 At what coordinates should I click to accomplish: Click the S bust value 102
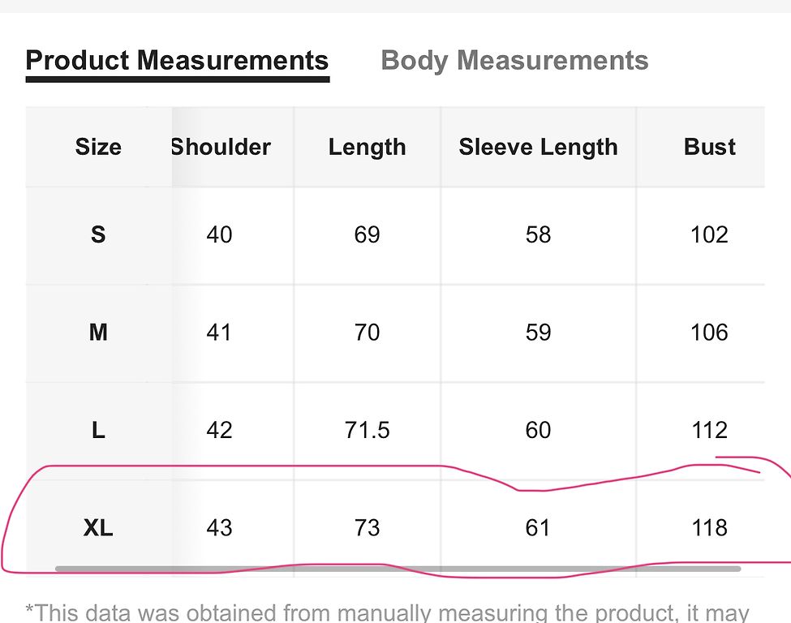click(709, 234)
